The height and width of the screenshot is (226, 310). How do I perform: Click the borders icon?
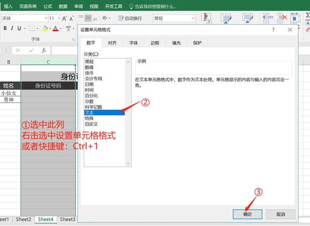(x=32, y=28)
